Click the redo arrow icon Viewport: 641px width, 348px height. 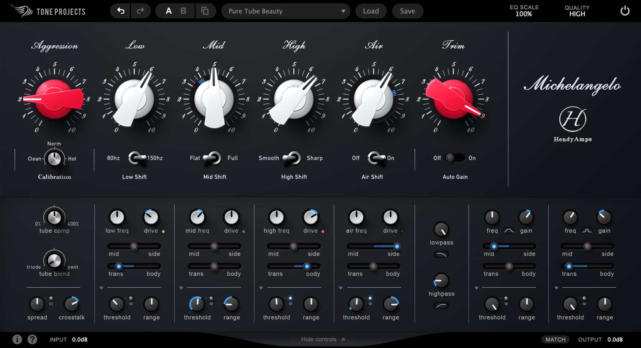[x=141, y=11]
